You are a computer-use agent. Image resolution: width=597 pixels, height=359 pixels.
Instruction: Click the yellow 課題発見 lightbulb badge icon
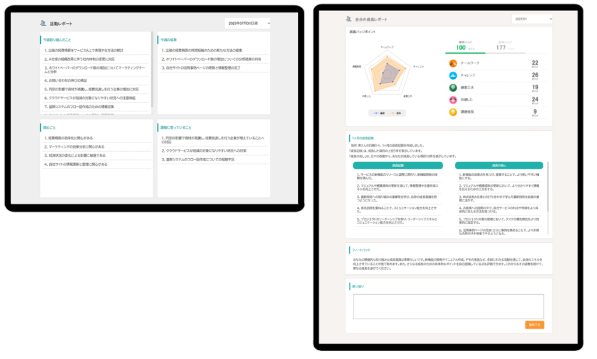[453, 111]
